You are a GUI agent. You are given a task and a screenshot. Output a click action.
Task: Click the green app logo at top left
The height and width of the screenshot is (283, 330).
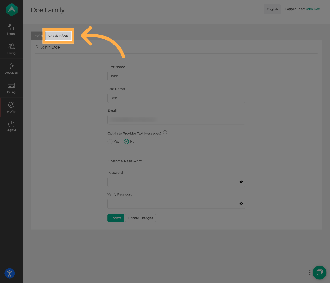click(12, 9)
